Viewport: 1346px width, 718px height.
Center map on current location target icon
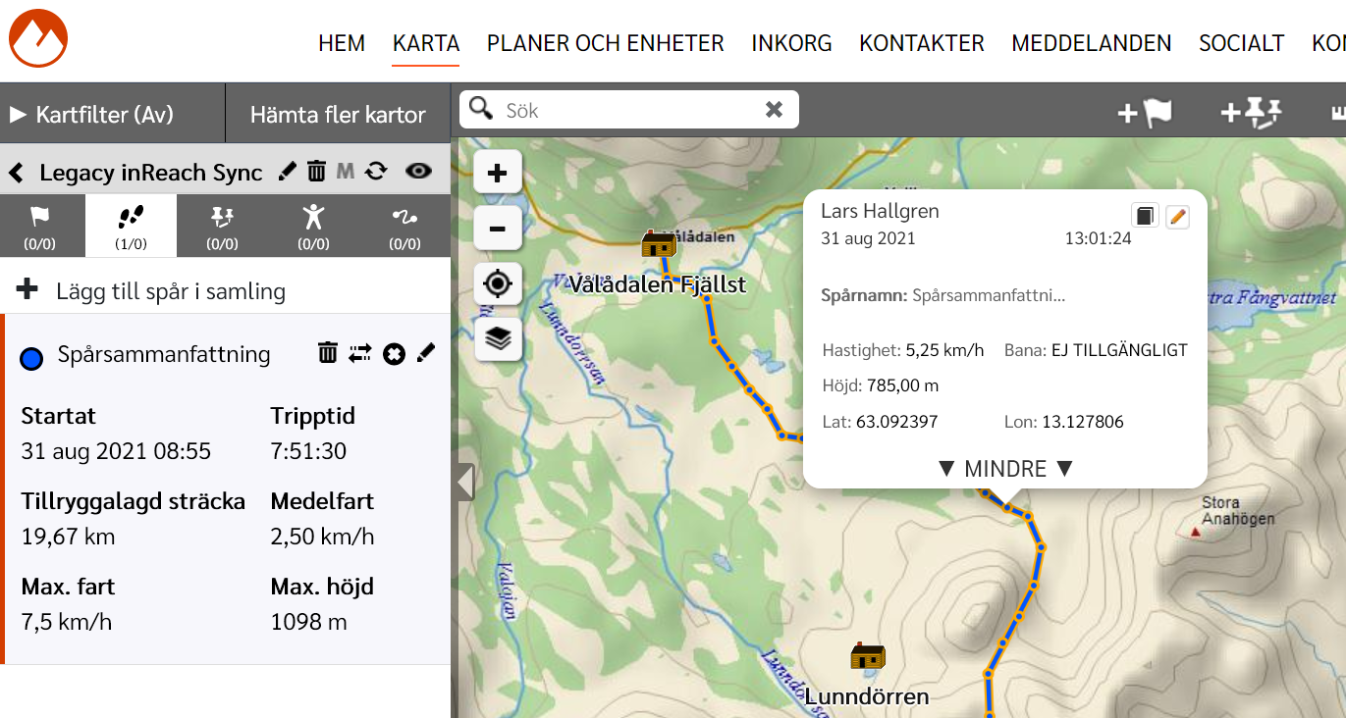click(x=498, y=284)
